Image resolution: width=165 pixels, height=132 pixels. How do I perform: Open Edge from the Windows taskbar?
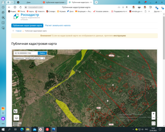pyautogui.click(x=22, y=130)
